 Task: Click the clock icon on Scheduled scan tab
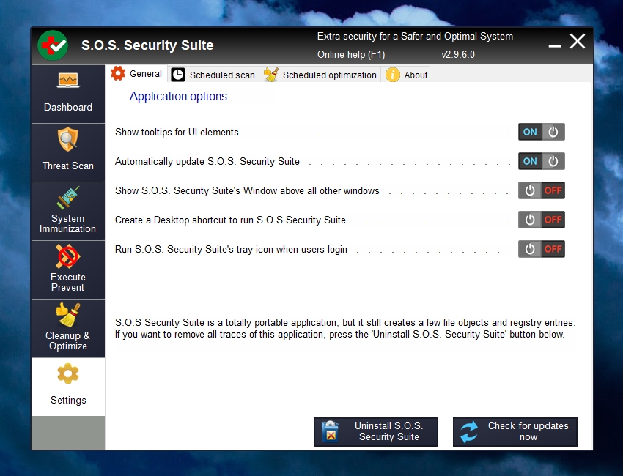(177, 75)
